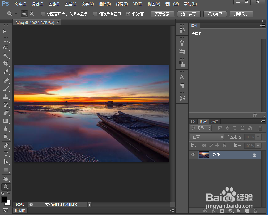Select the Crop tool

click(x=6, y=64)
